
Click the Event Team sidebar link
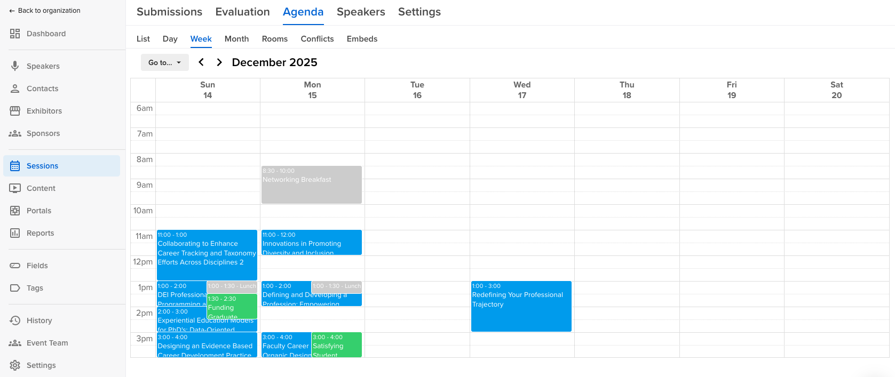click(x=47, y=343)
